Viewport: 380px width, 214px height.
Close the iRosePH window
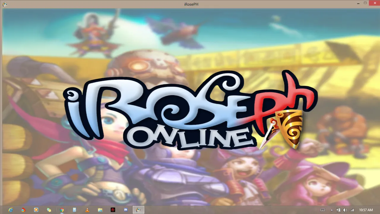374,3
